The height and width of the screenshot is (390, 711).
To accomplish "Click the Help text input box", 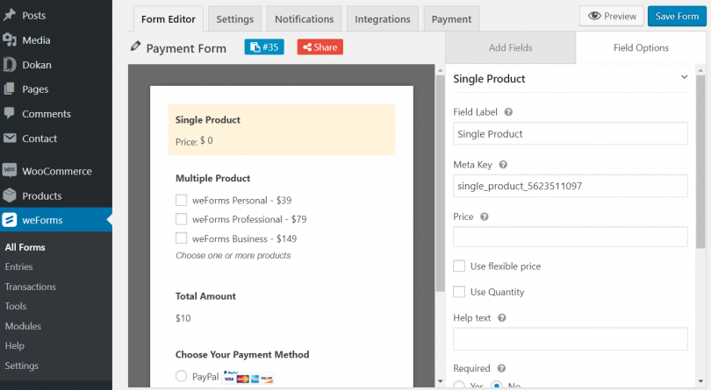I will (x=570, y=339).
